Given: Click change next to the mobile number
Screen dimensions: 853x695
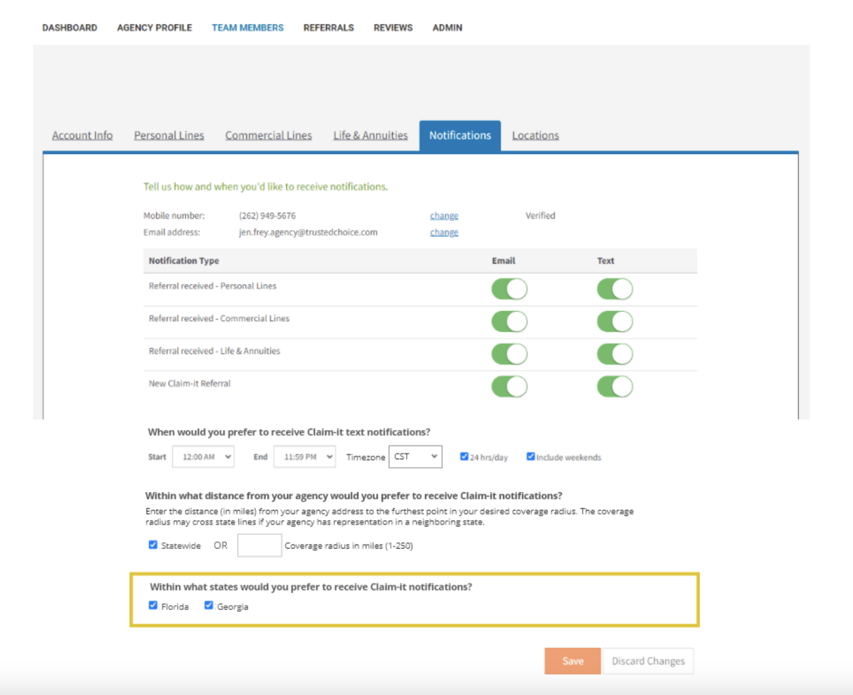Looking at the screenshot, I should pyautogui.click(x=443, y=215).
